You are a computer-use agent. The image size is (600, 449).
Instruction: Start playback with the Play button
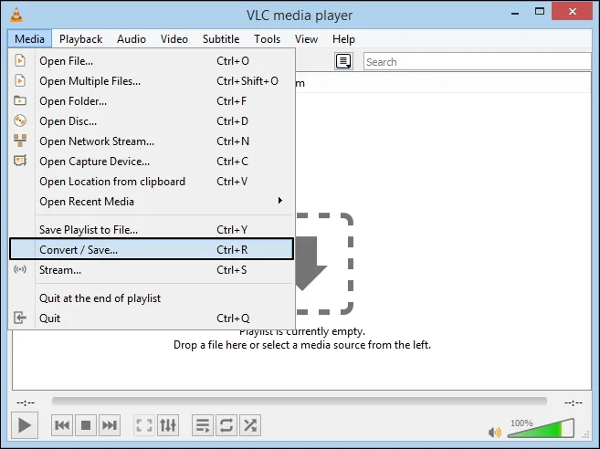coord(25,425)
